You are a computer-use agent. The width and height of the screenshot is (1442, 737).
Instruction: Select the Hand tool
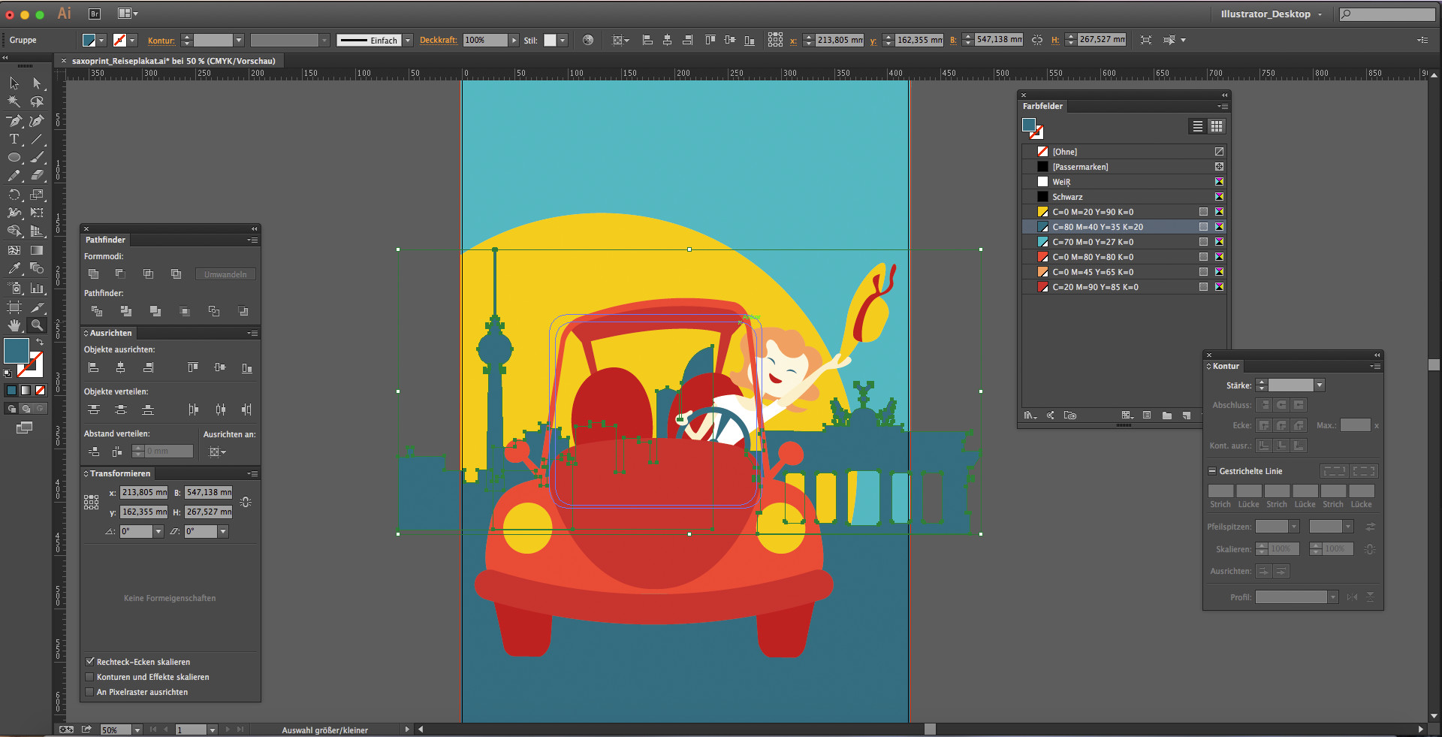[14, 325]
